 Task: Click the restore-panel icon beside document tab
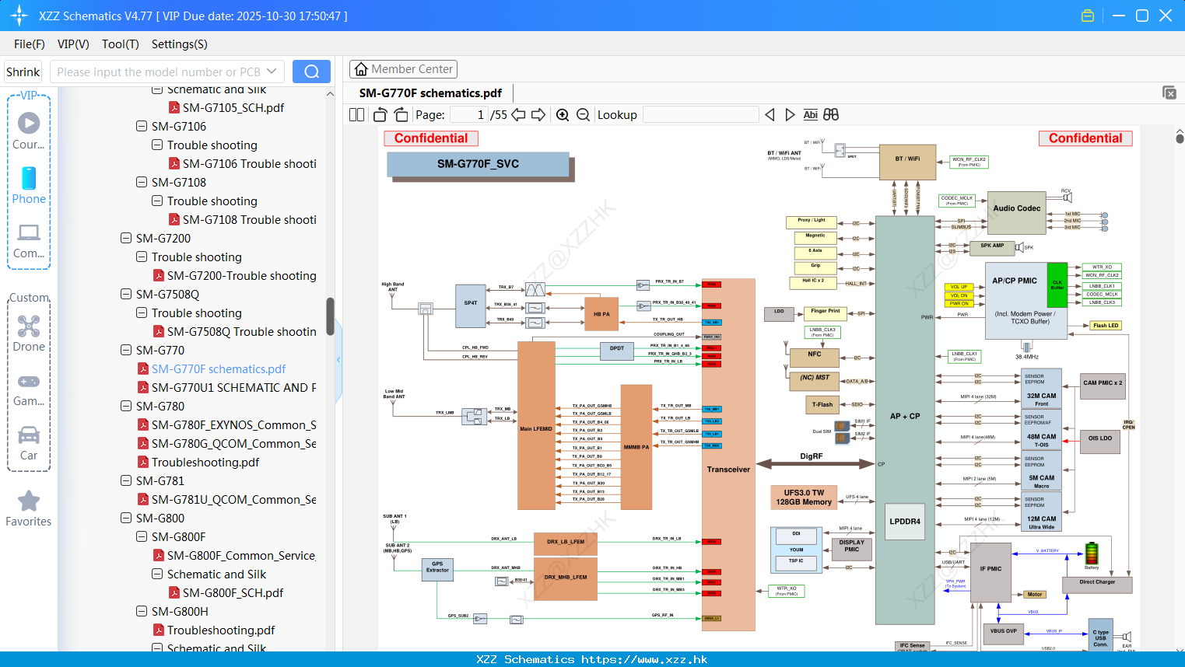(1169, 93)
